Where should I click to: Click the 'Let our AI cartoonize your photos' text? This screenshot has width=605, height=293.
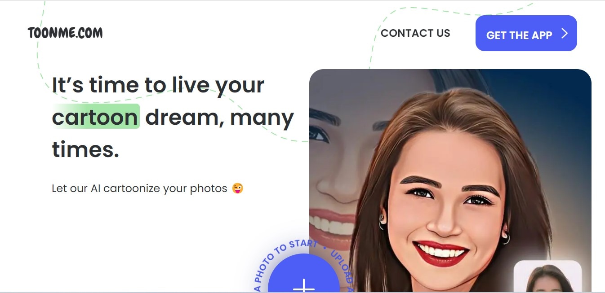[x=139, y=188]
